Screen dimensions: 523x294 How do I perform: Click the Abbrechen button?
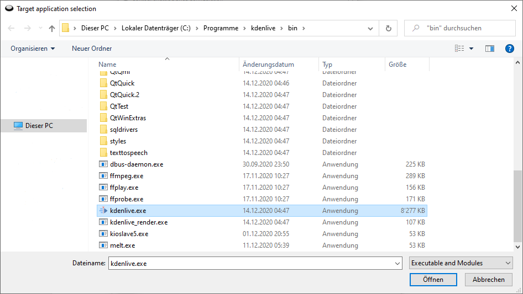point(488,280)
